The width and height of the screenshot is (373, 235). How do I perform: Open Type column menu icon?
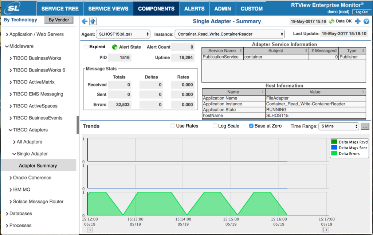[x=363, y=50]
